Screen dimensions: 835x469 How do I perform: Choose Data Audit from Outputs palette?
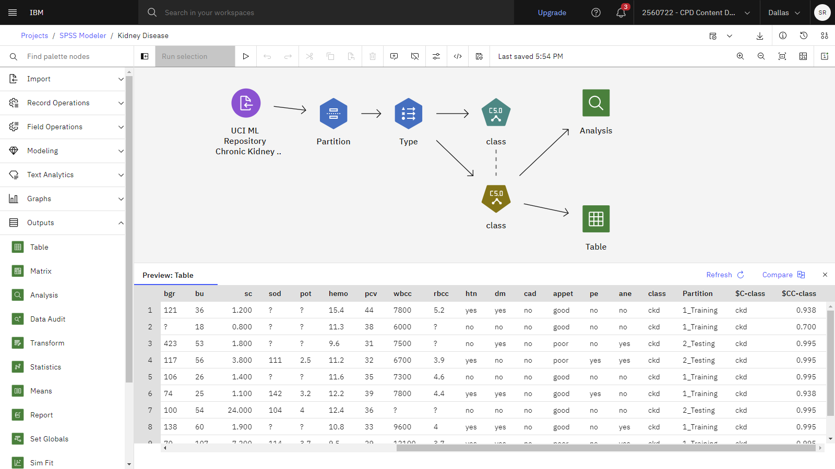pyautogui.click(x=47, y=319)
